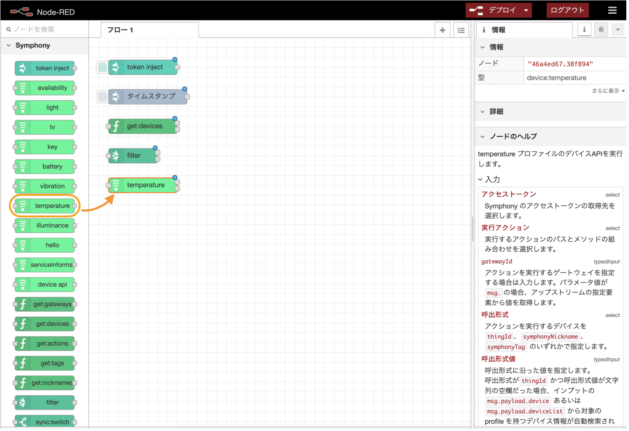
Task: Select get:devices function node in palette
Action: click(45, 324)
